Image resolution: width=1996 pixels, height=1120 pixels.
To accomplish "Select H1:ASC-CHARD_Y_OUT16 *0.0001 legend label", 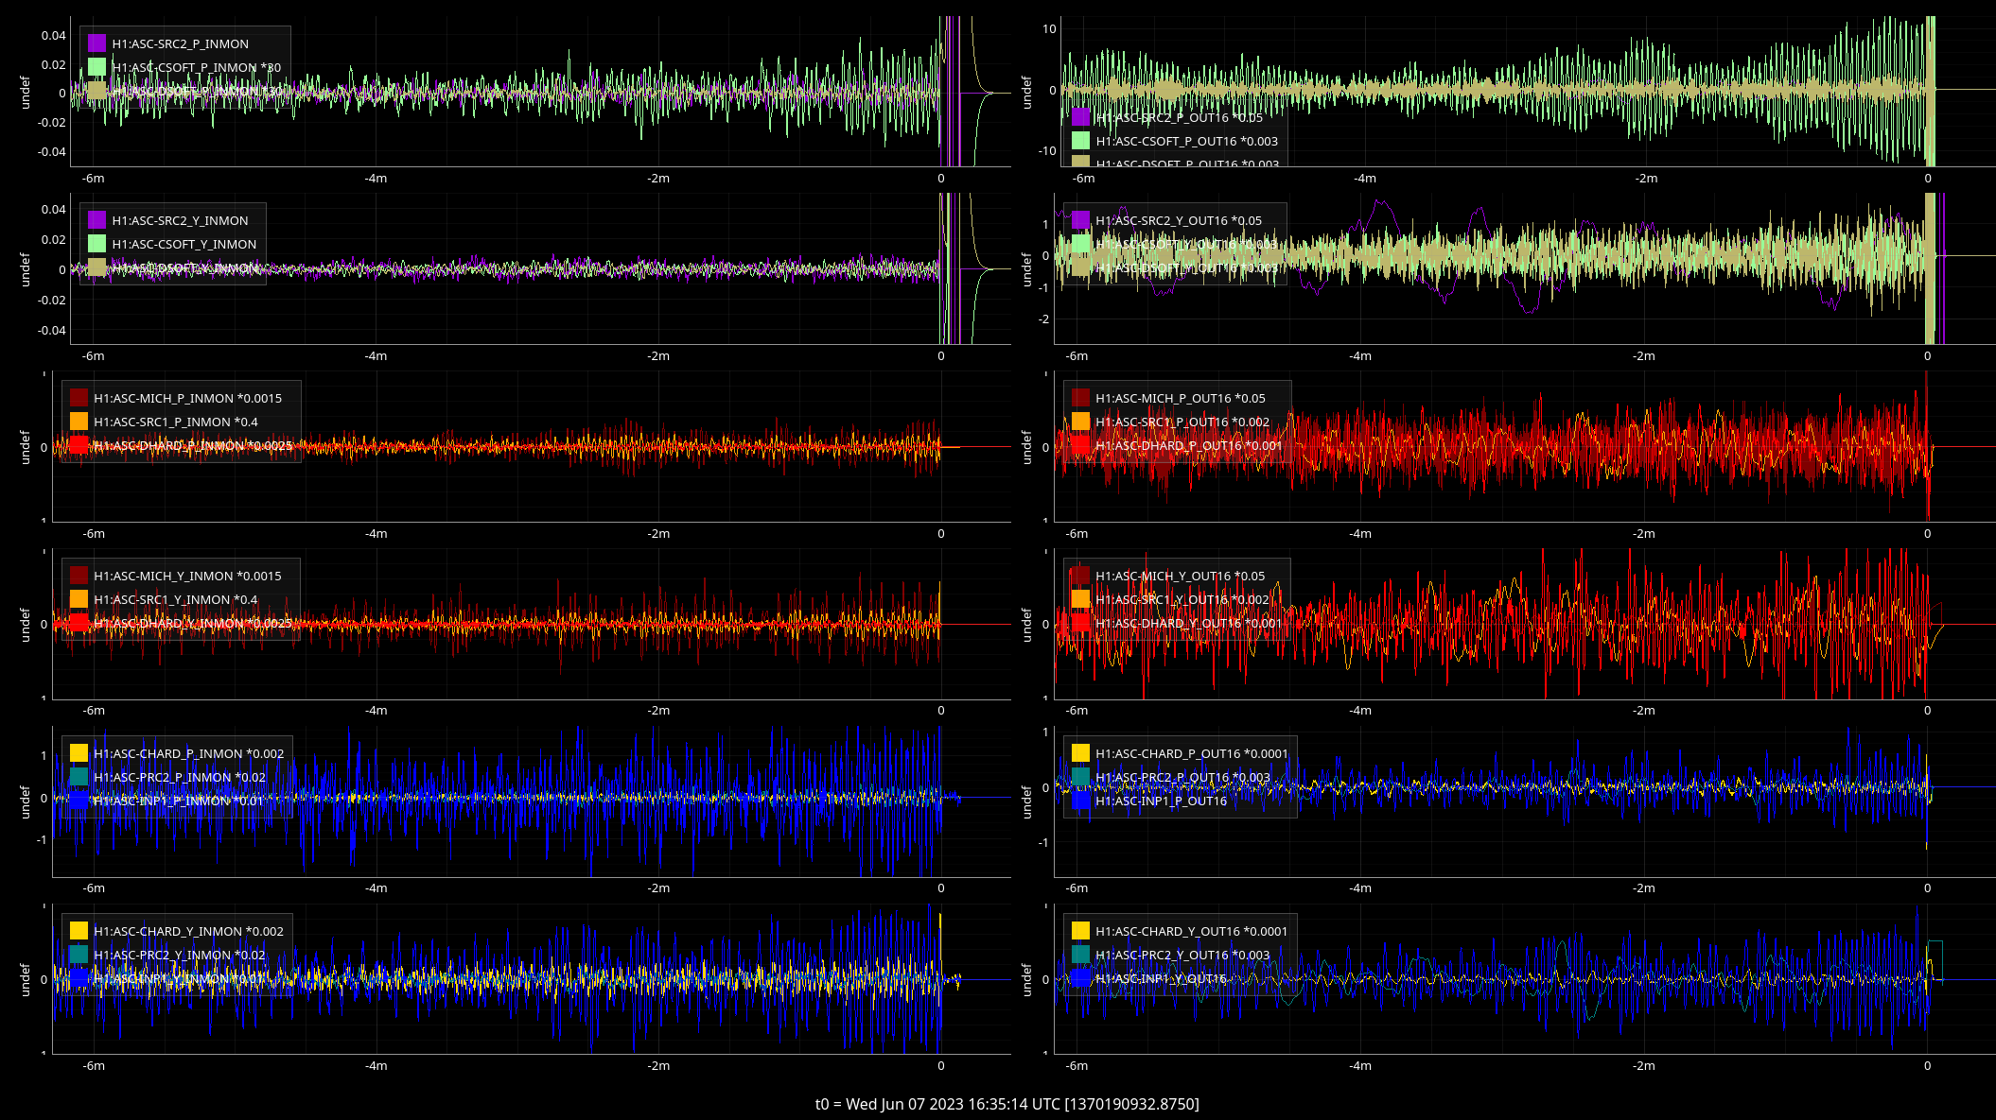I will [1191, 931].
